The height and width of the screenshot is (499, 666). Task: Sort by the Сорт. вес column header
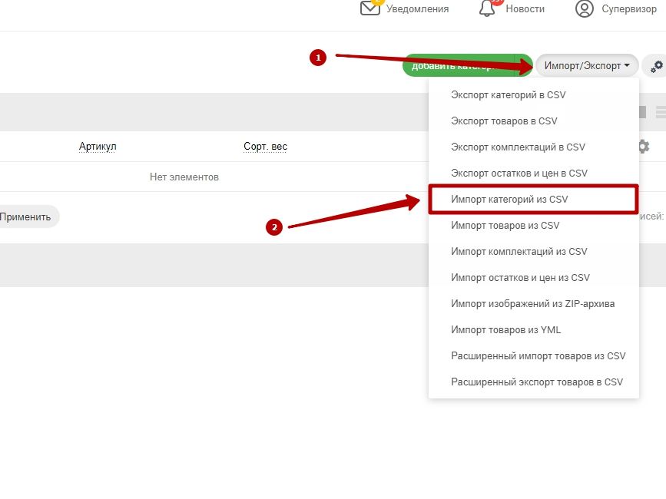coord(266,147)
